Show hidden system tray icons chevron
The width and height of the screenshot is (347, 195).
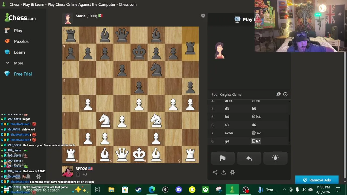284,190
